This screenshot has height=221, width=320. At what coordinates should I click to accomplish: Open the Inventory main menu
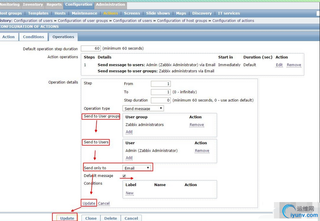pyautogui.click(x=33, y=4)
